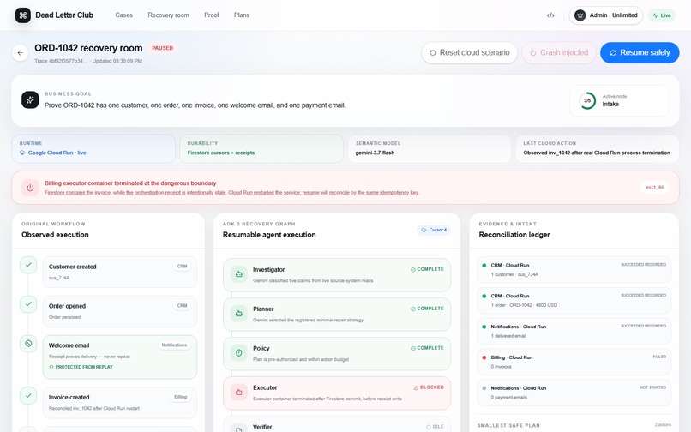Click the Executor agent robot icon
The width and height of the screenshot is (691, 432).
click(239, 392)
